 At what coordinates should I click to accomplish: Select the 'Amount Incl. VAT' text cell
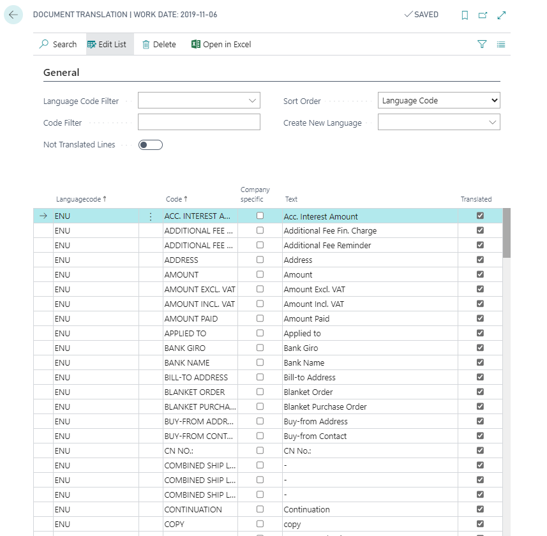tap(370, 304)
